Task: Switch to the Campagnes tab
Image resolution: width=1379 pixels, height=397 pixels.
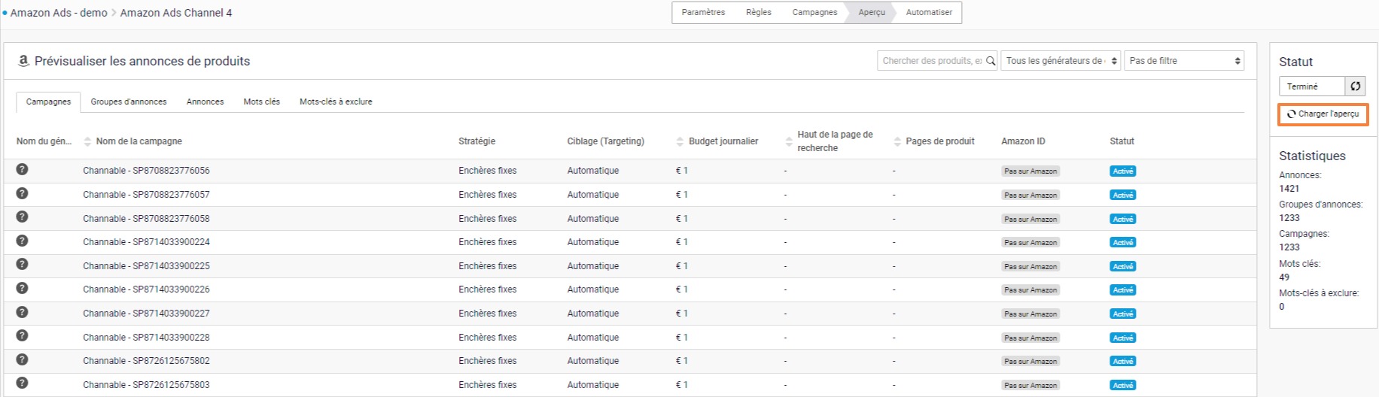Action: [x=48, y=102]
